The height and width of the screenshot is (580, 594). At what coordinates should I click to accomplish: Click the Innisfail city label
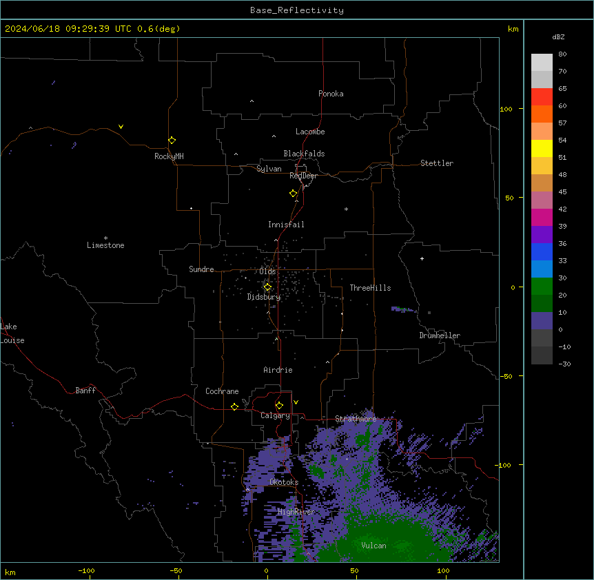click(x=286, y=225)
